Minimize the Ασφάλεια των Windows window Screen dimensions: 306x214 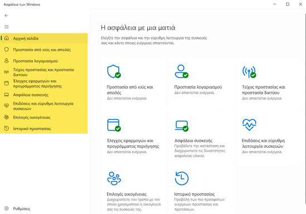point(275,4)
